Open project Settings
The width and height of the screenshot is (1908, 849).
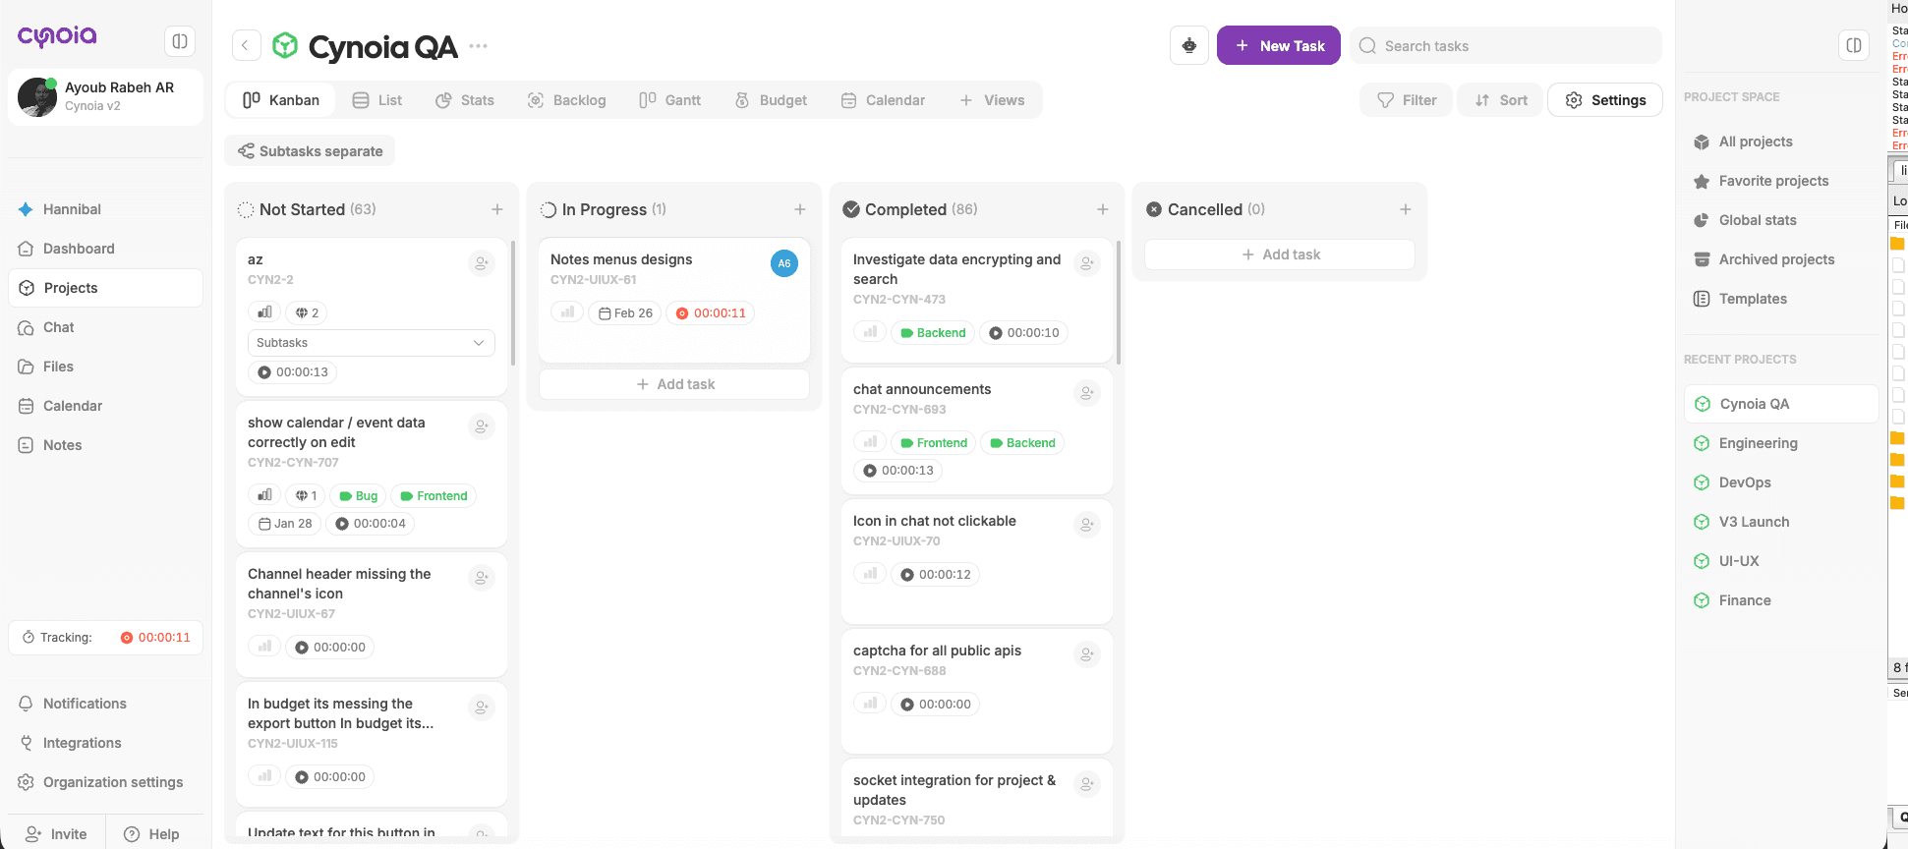coord(1605,100)
